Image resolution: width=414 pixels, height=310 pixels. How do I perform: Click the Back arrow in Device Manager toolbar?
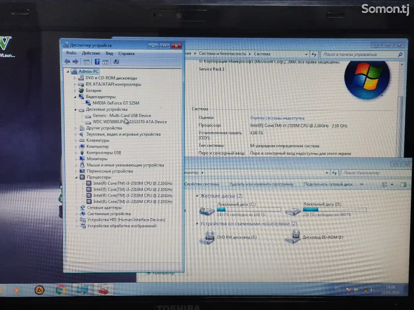[67, 61]
